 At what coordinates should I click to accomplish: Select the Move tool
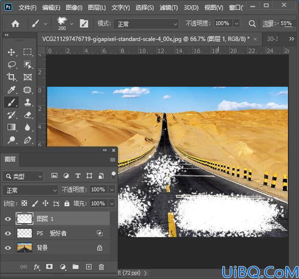(12, 52)
